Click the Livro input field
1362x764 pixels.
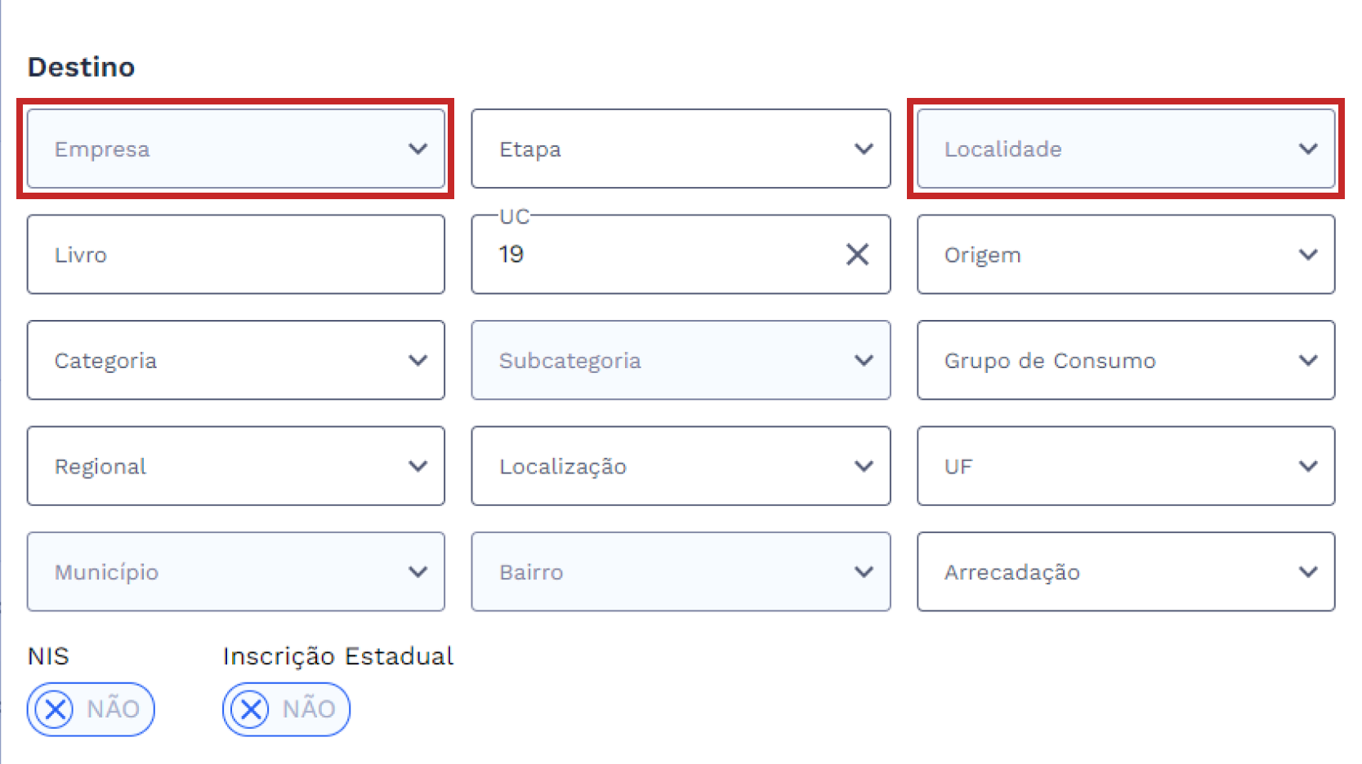[235, 255]
